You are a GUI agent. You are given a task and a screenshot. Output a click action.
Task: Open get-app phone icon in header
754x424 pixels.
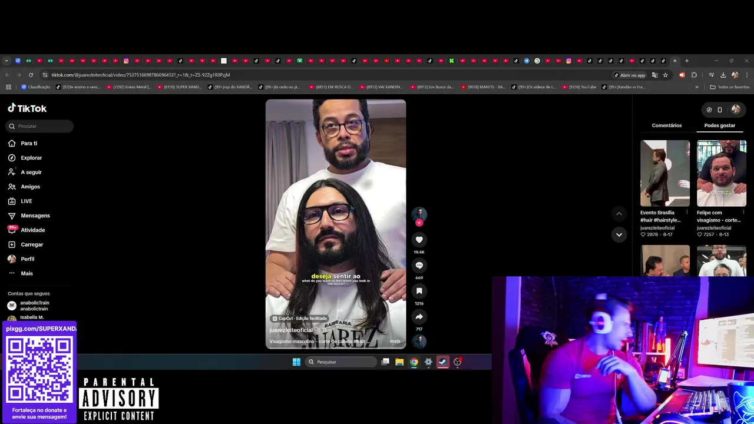(720, 110)
